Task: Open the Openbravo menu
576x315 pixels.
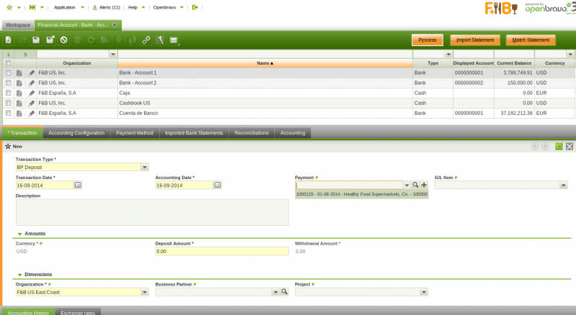Action: [168, 7]
